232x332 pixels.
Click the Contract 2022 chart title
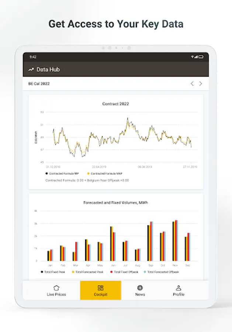pyautogui.click(x=115, y=104)
